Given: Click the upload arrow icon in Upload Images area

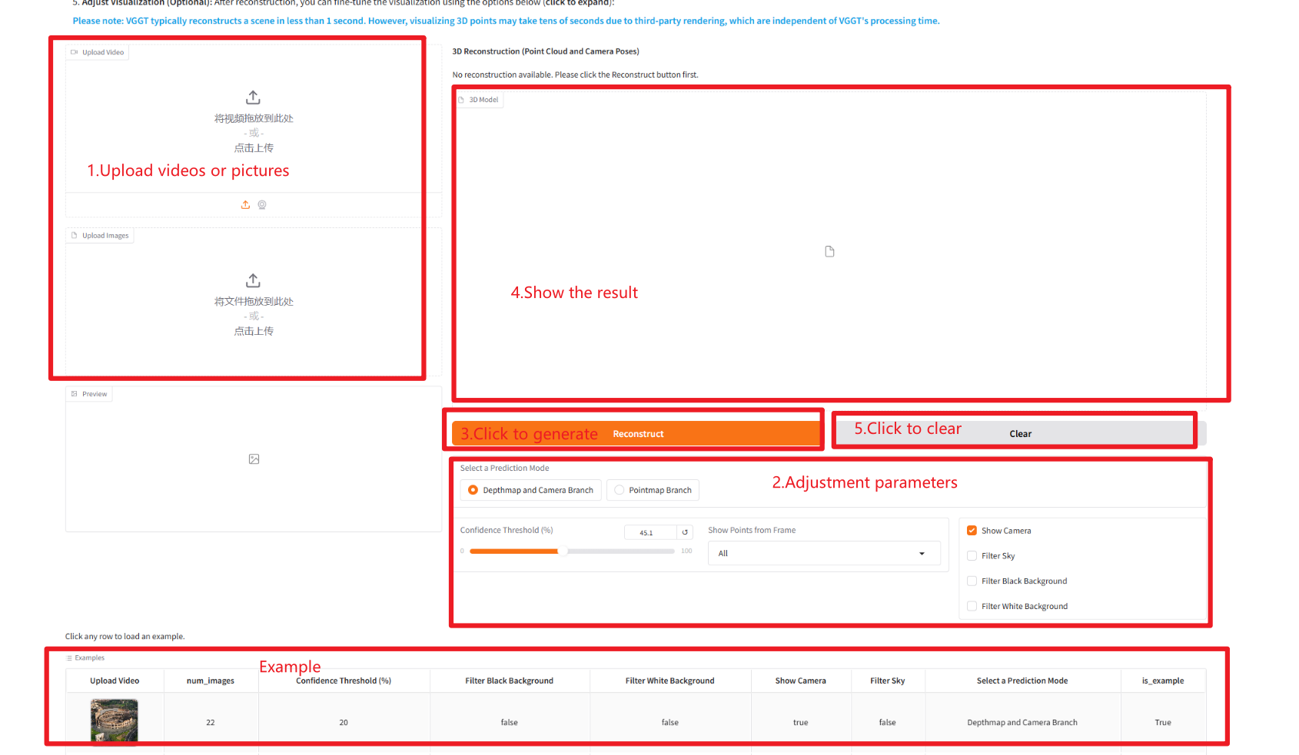Looking at the screenshot, I should (x=253, y=280).
